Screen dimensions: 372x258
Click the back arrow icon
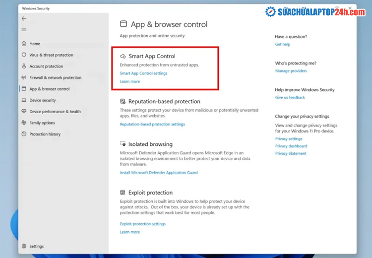pos(24,18)
